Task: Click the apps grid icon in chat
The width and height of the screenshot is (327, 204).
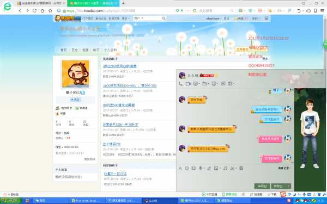Action: 230,83
